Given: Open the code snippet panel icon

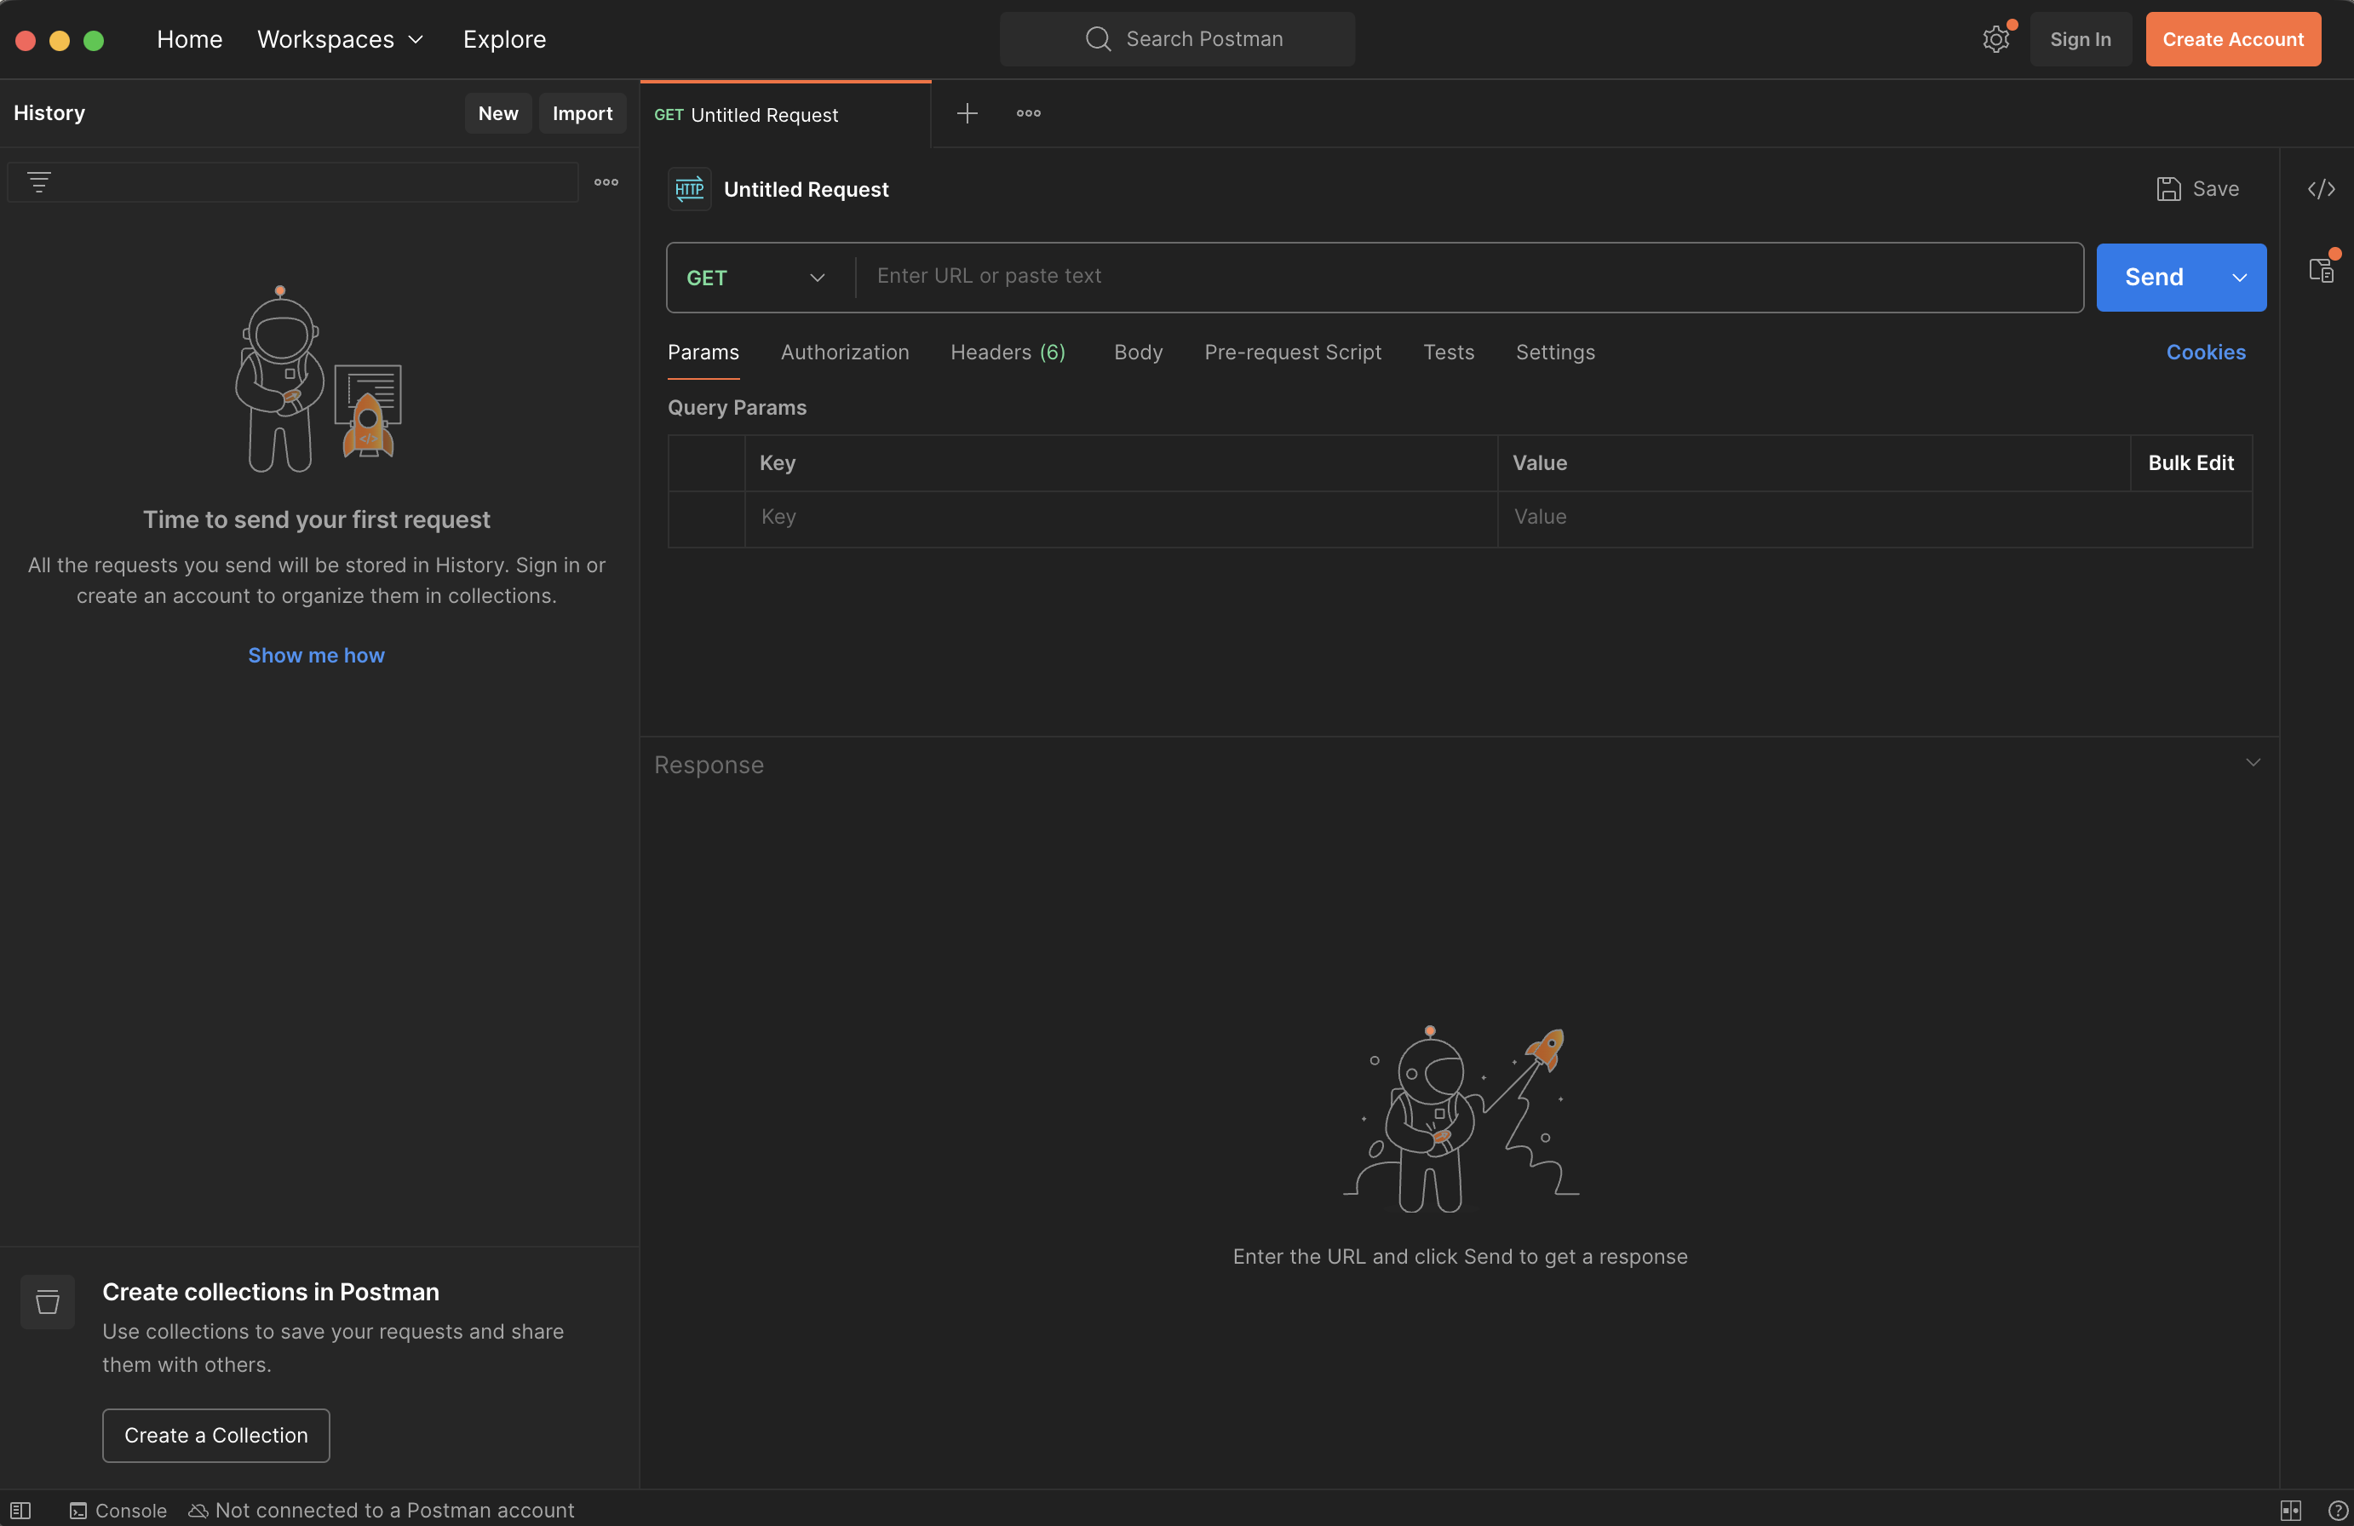Looking at the screenshot, I should coord(2322,189).
